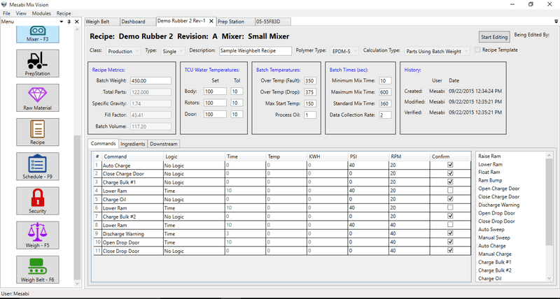Viewport: 560px width, 299px height.
Task: Toggle Confirm for Charge Oil row
Action: (450, 199)
